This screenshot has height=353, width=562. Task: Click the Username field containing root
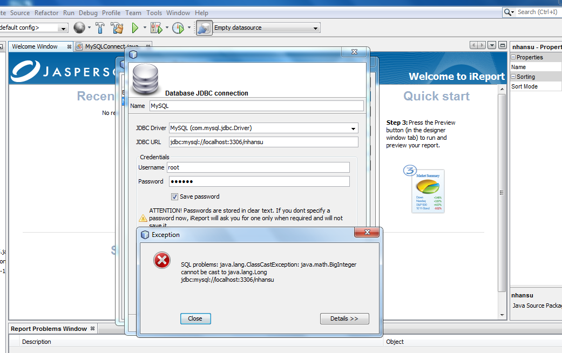click(x=258, y=167)
